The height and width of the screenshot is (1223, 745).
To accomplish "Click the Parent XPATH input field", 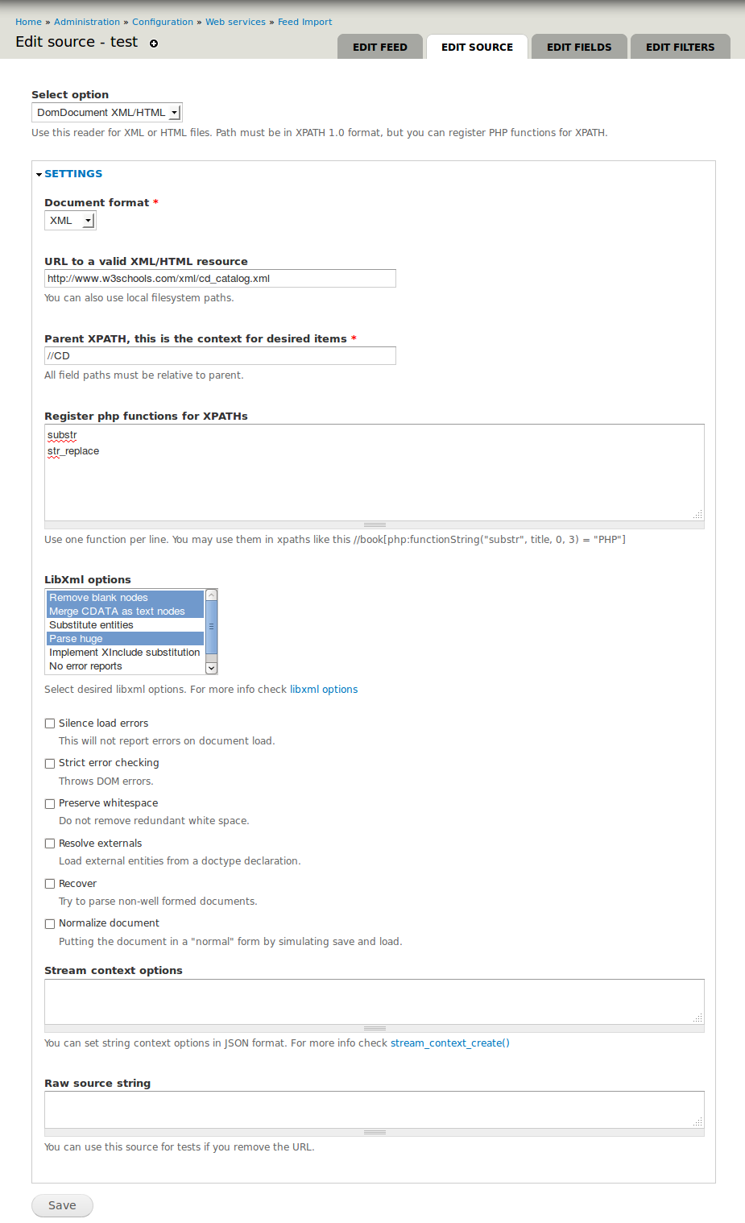I will click(220, 356).
